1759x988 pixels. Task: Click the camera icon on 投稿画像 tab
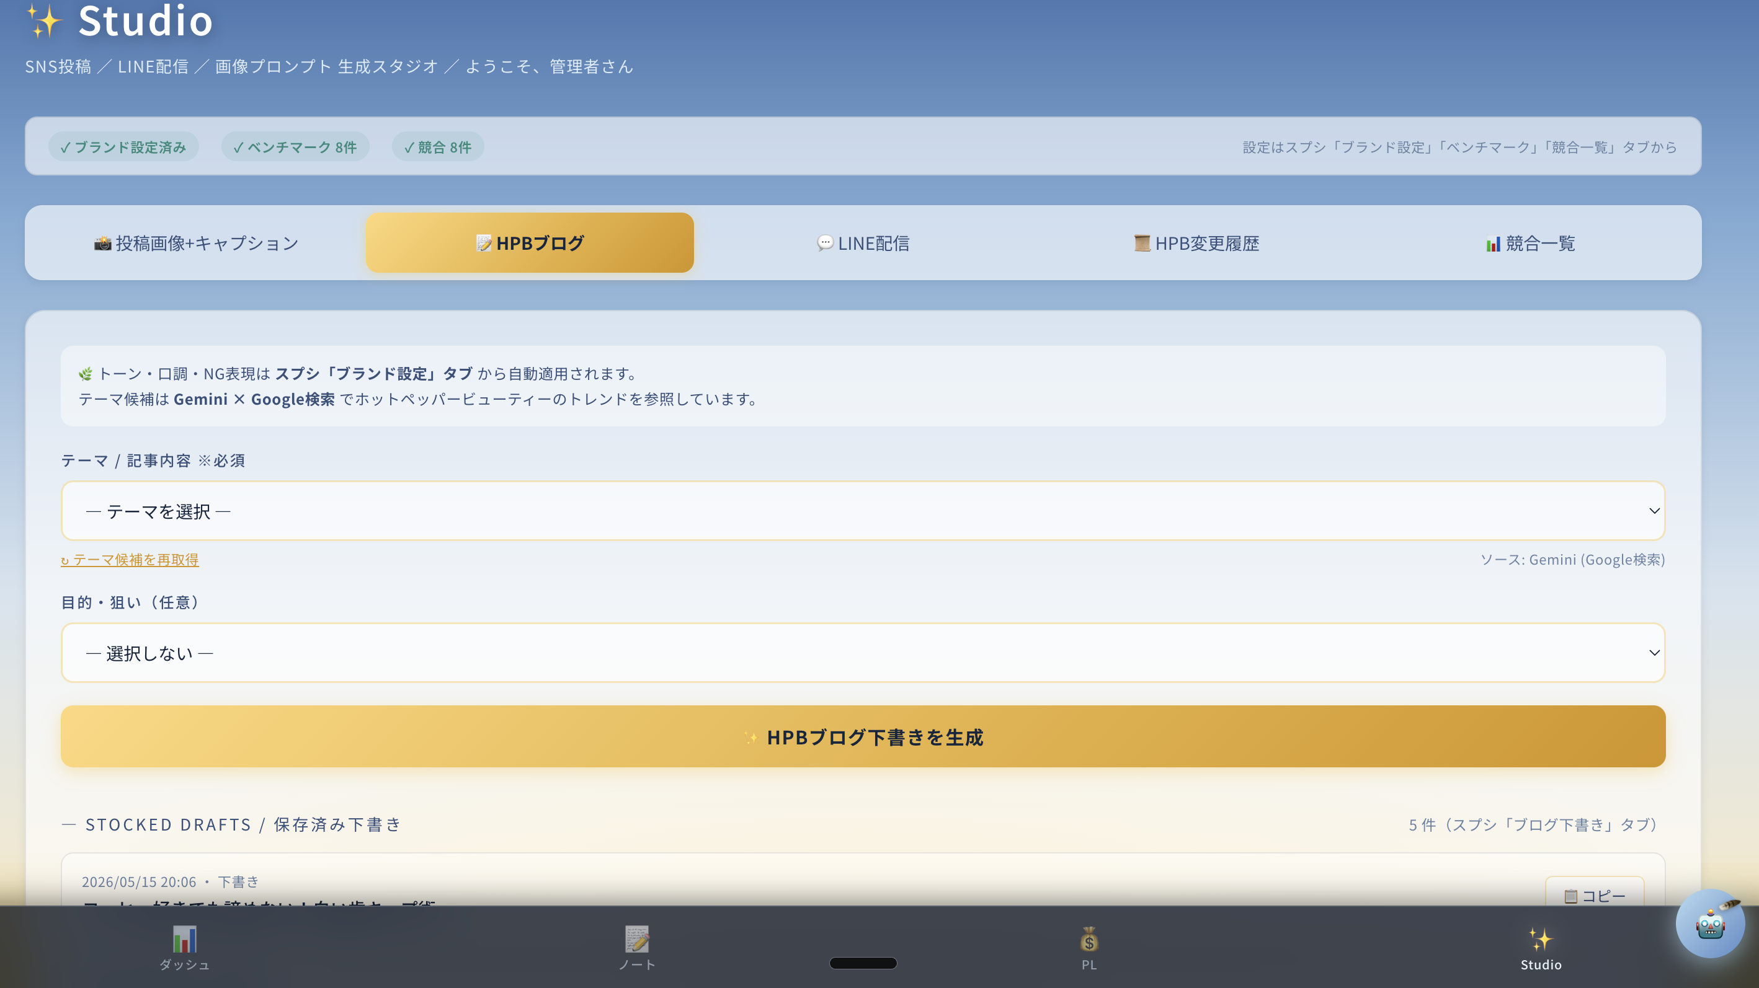pos(102,244)
